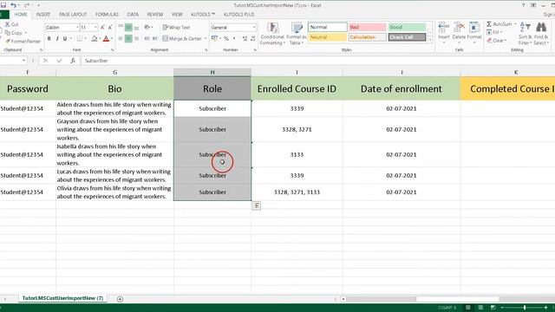Toggle Center horizontal alignment
This screenshot has width=555, height=312.
[x=128, y=38]
